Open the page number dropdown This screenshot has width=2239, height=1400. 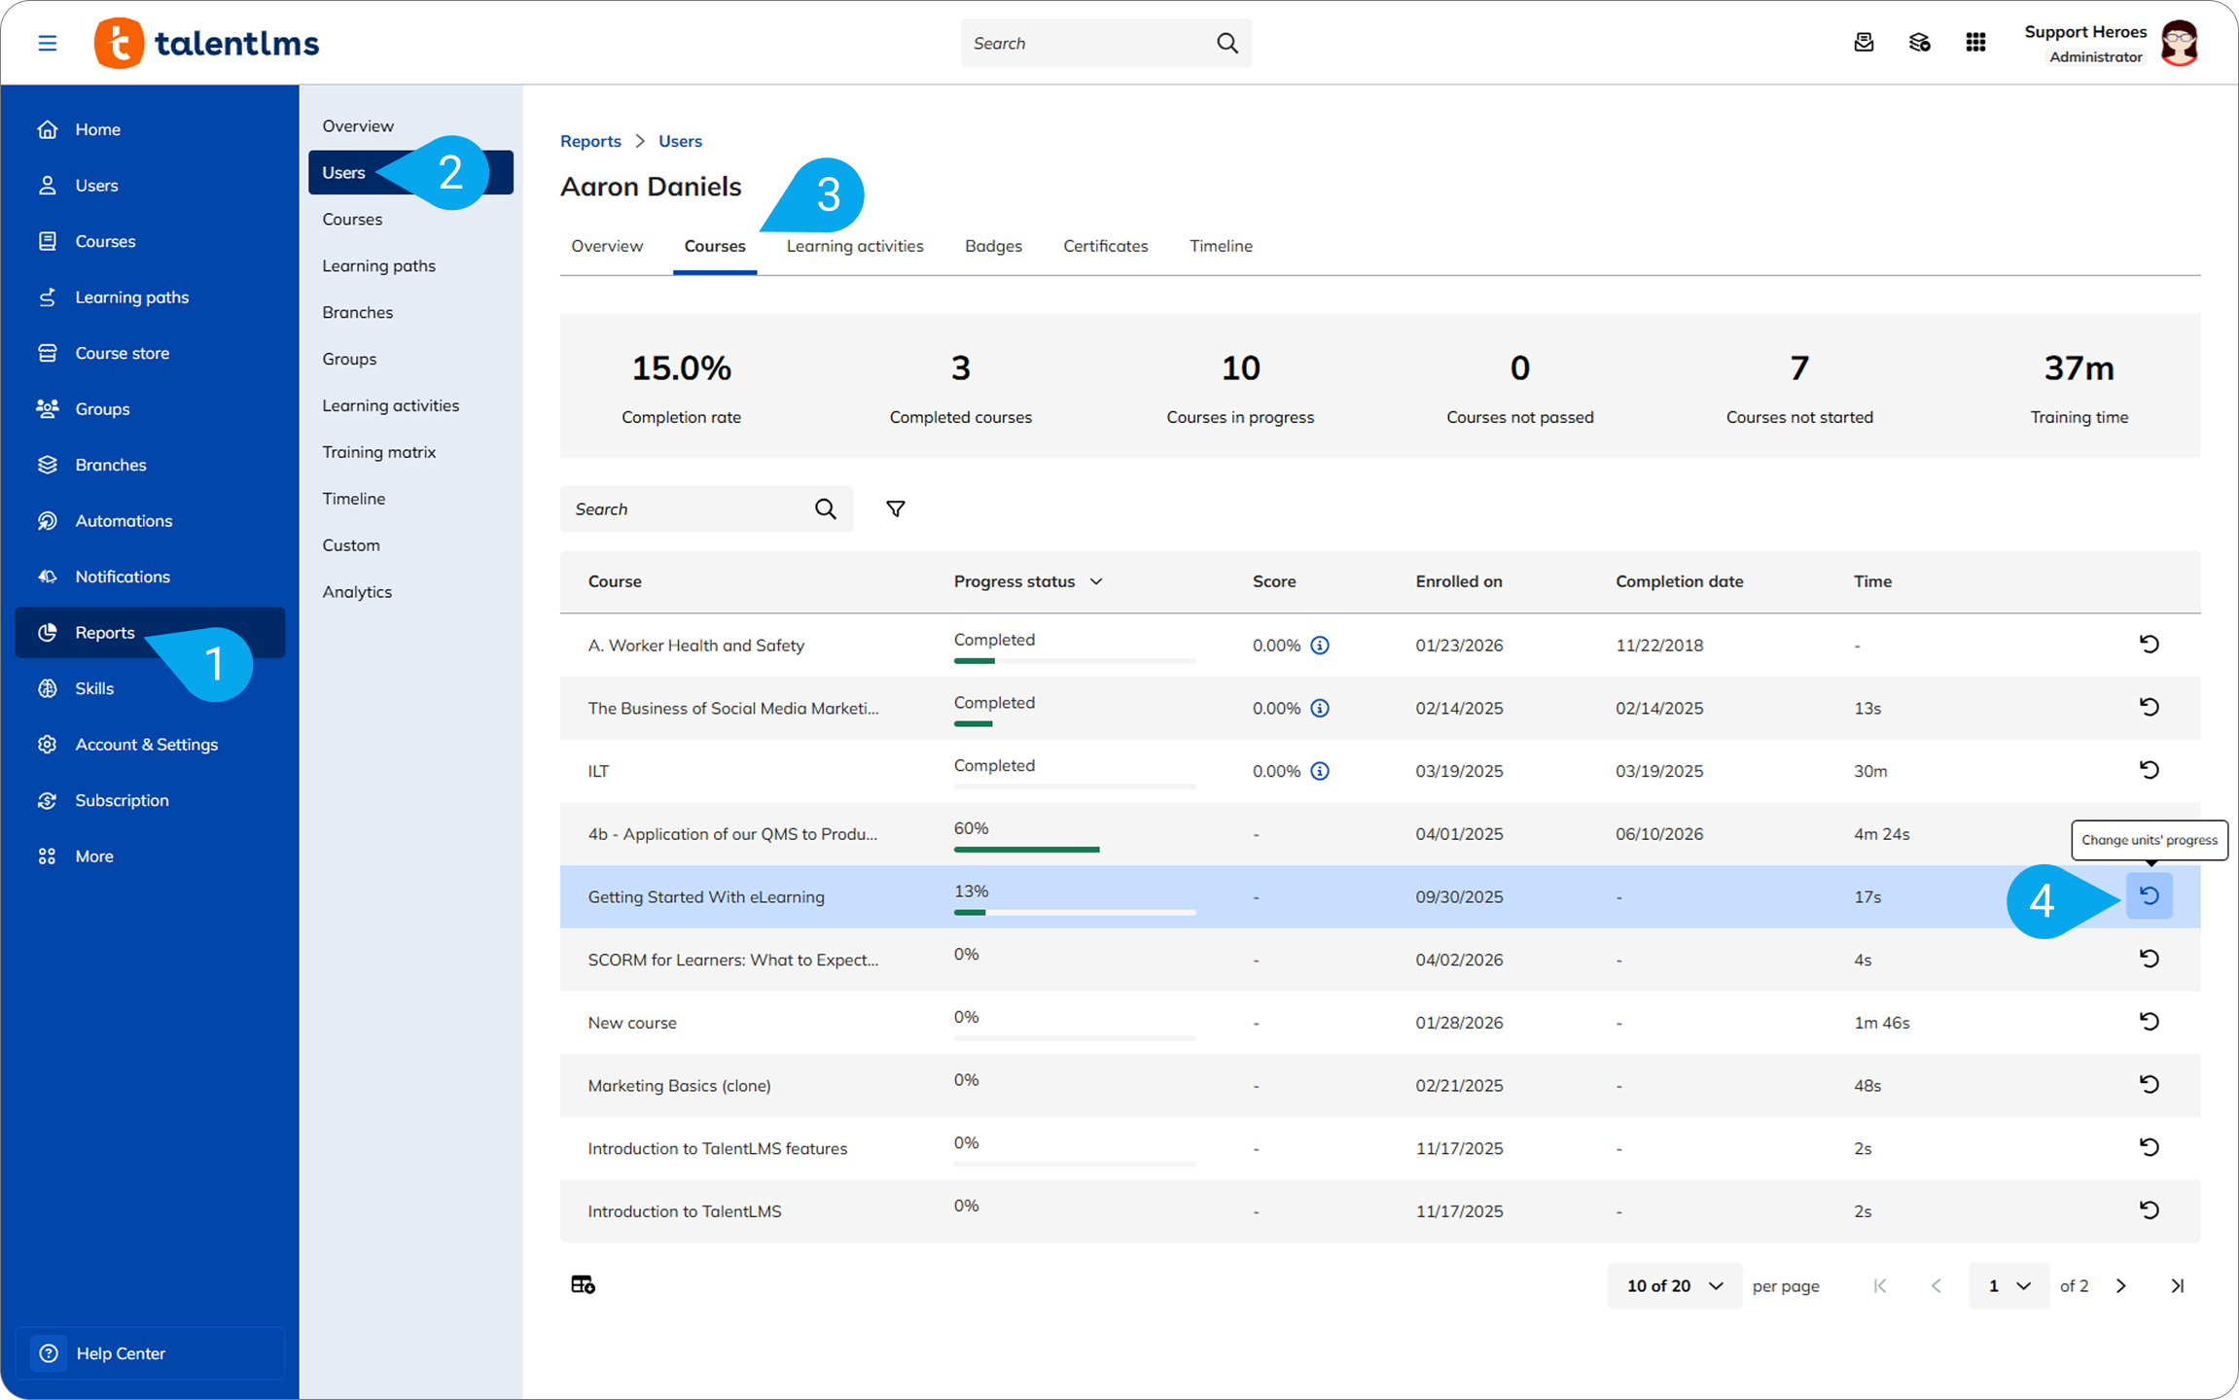pos(2009,1286)
